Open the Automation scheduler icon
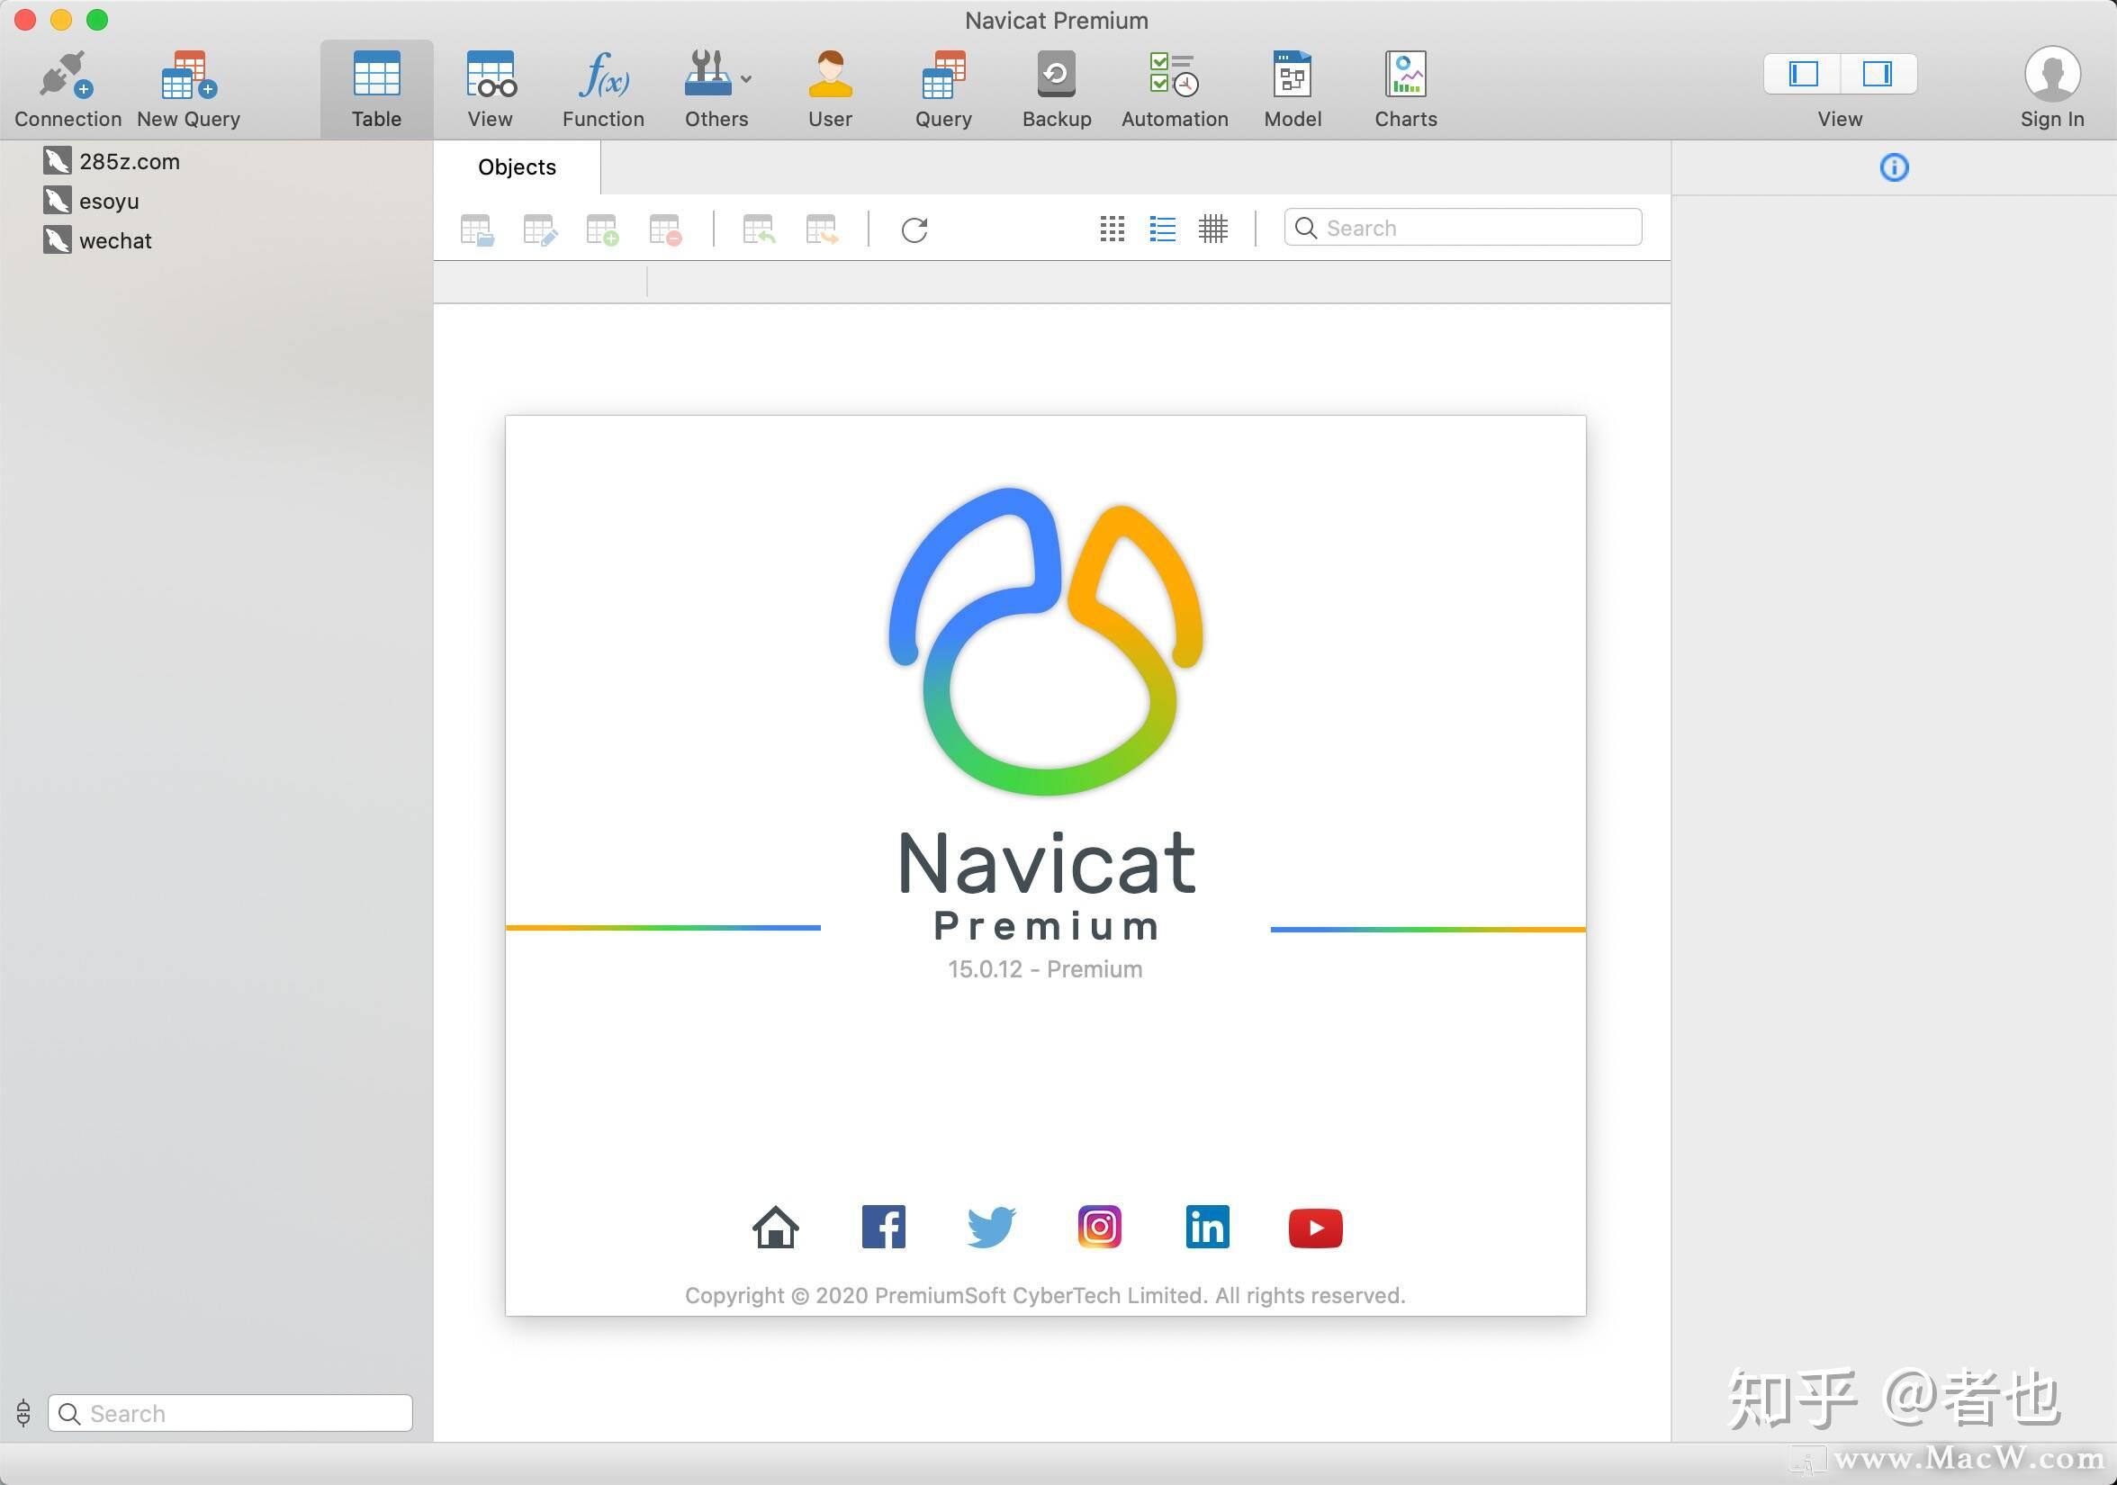The width and height of the screenshot is (2117, 1485). (x=1174, y=88)
